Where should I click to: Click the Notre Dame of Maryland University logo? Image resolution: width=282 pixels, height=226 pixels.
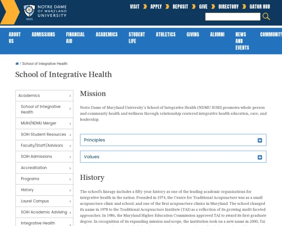pos(45,12)
